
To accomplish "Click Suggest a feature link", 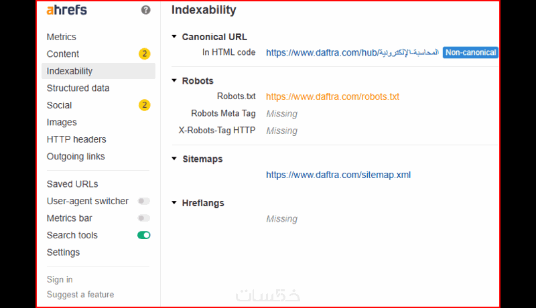I will click(80, 295).
